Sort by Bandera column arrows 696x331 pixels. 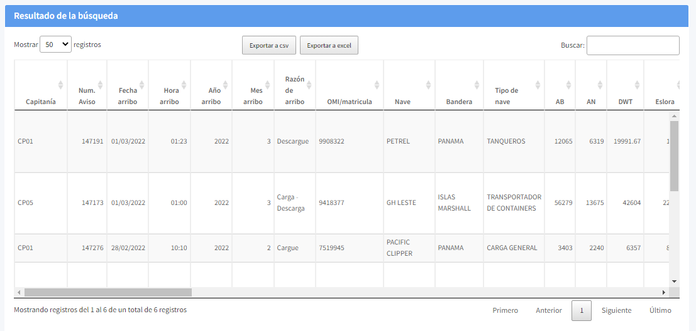[477, 85]
